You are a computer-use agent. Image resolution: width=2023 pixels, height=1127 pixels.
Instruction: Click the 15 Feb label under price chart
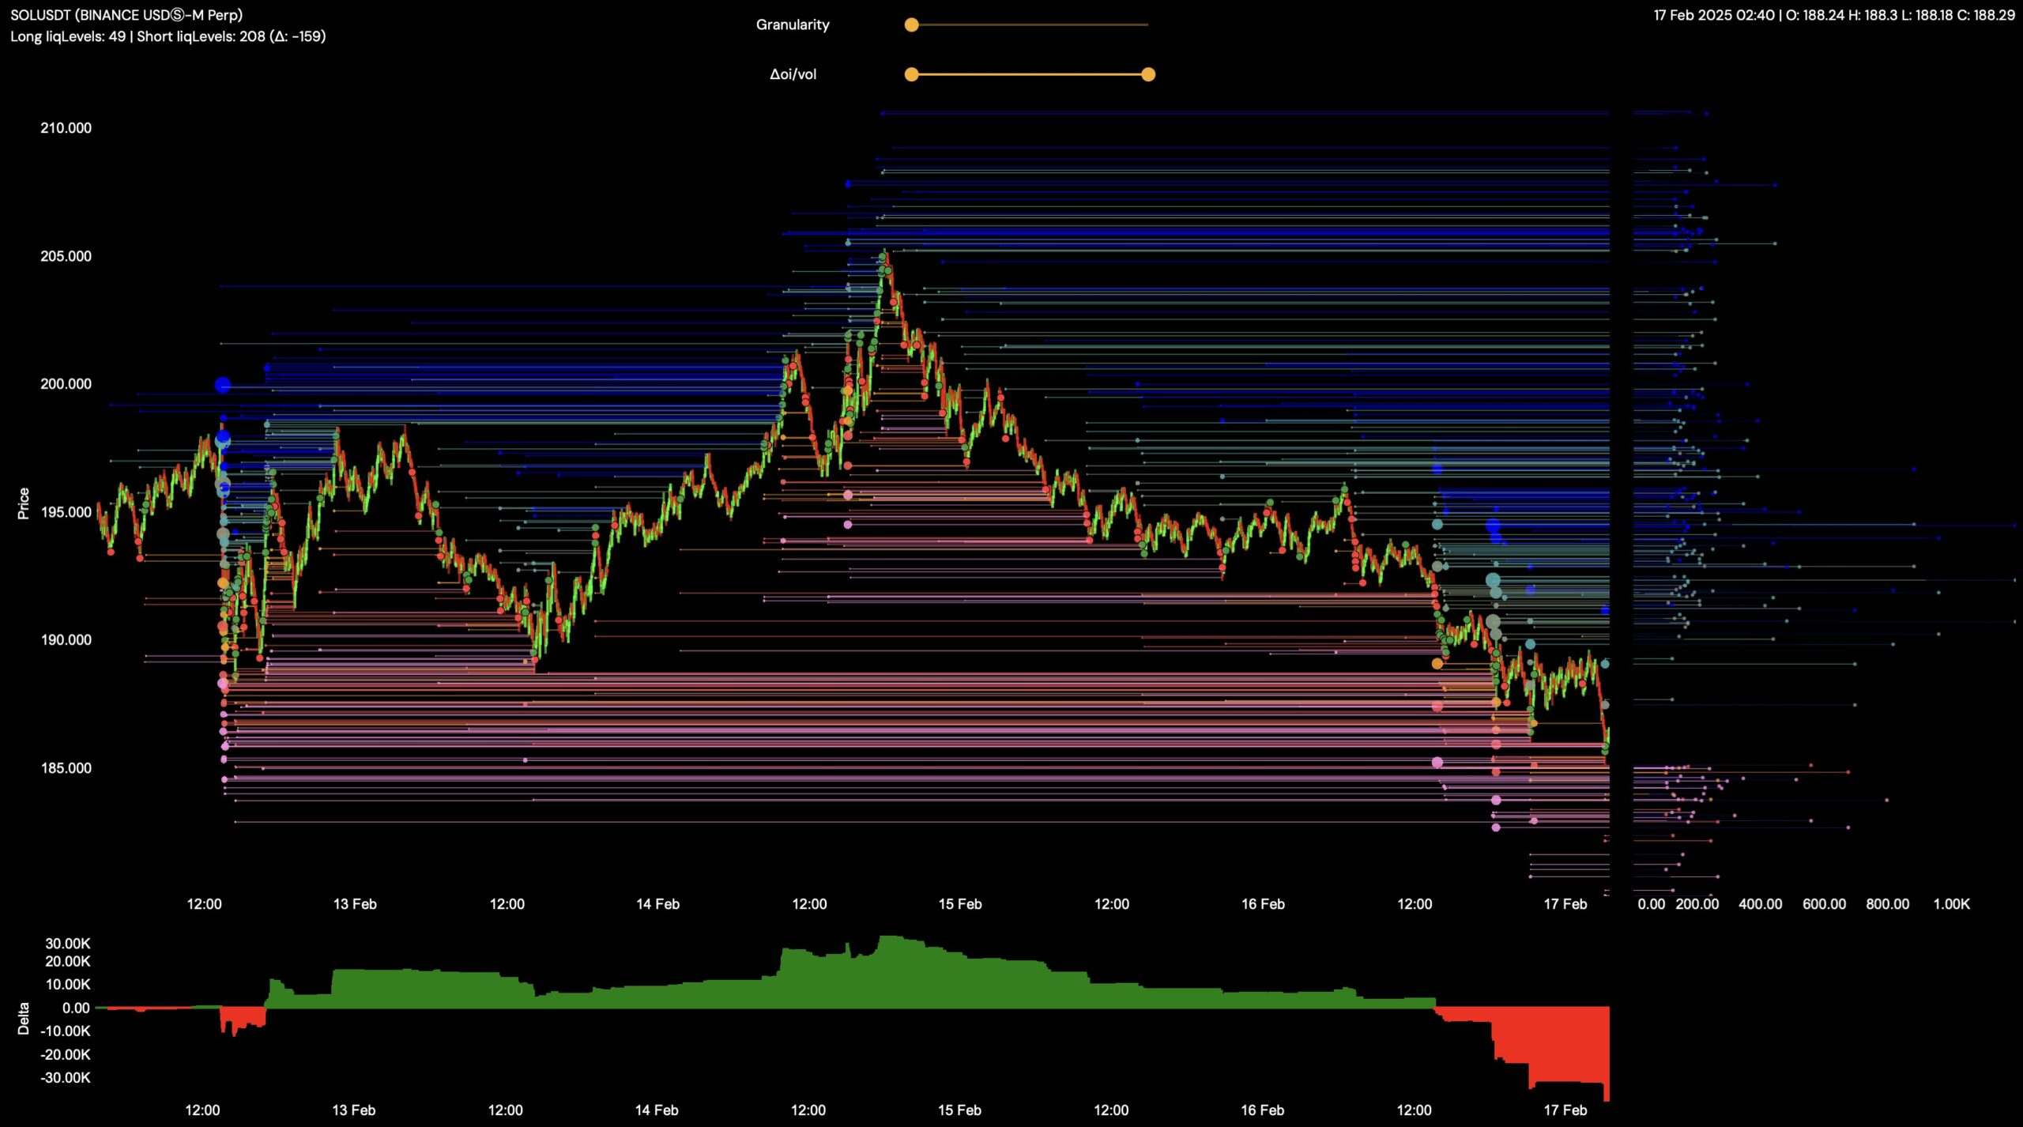[x=959, y=904]
